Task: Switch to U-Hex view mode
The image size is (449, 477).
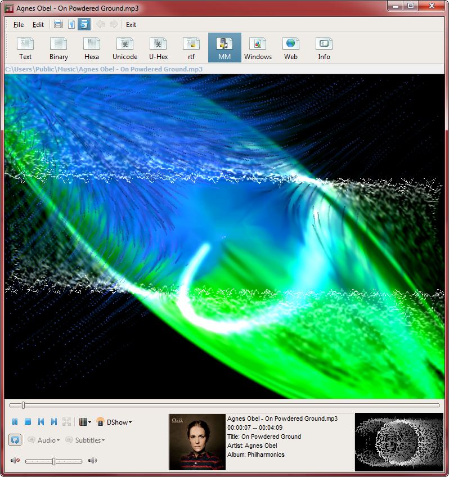Action: 158,48
